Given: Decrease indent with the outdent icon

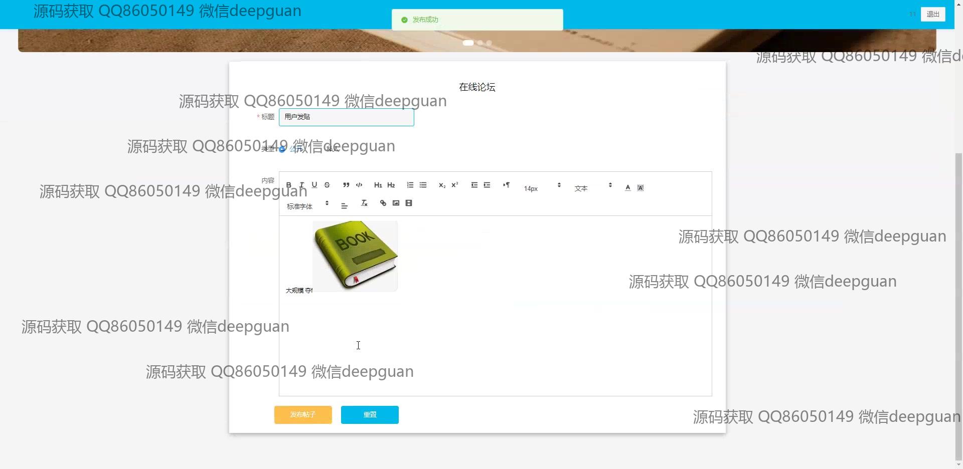Looking at the screenshot, I should point(474,185).
